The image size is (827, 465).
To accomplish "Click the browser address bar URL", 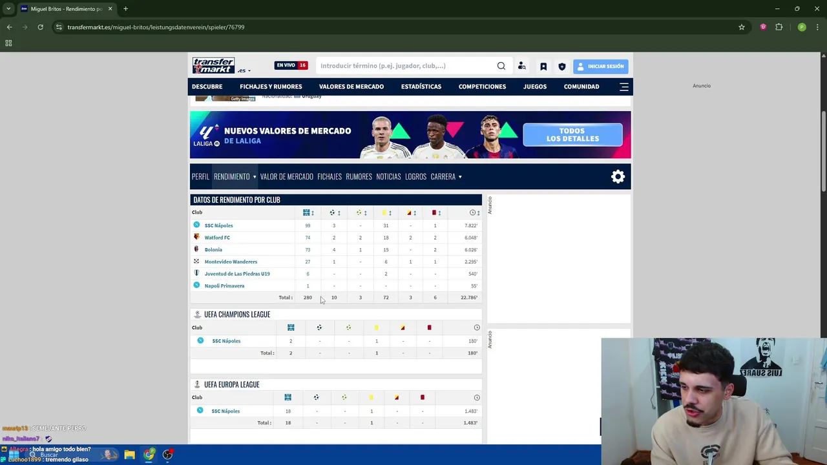I will point(156,27).
